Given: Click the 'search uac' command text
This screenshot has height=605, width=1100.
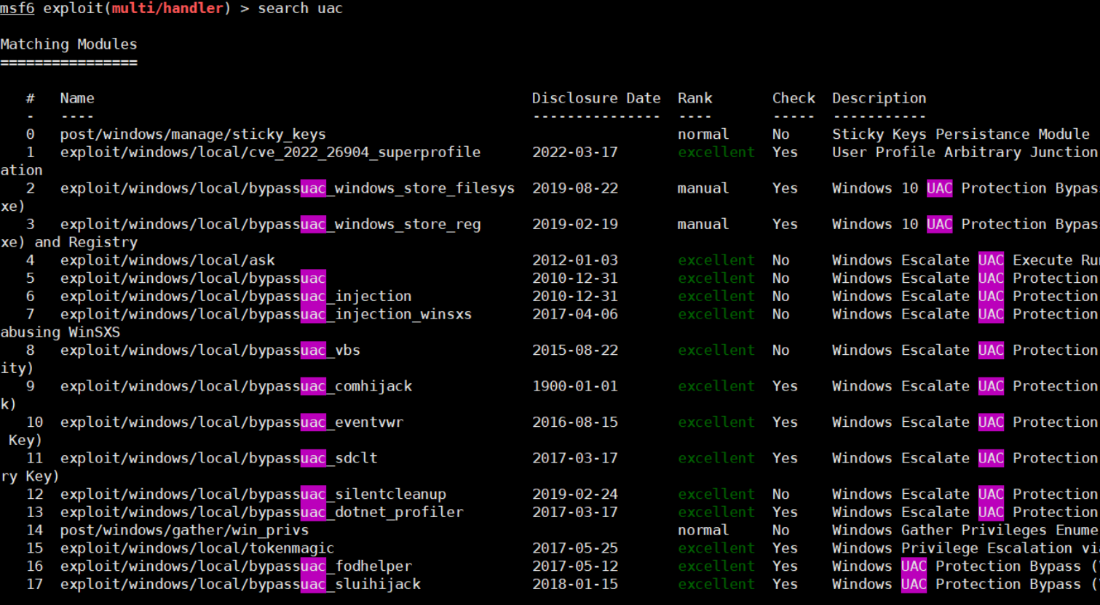Looking at the screenshot, I should click(300, 9).
